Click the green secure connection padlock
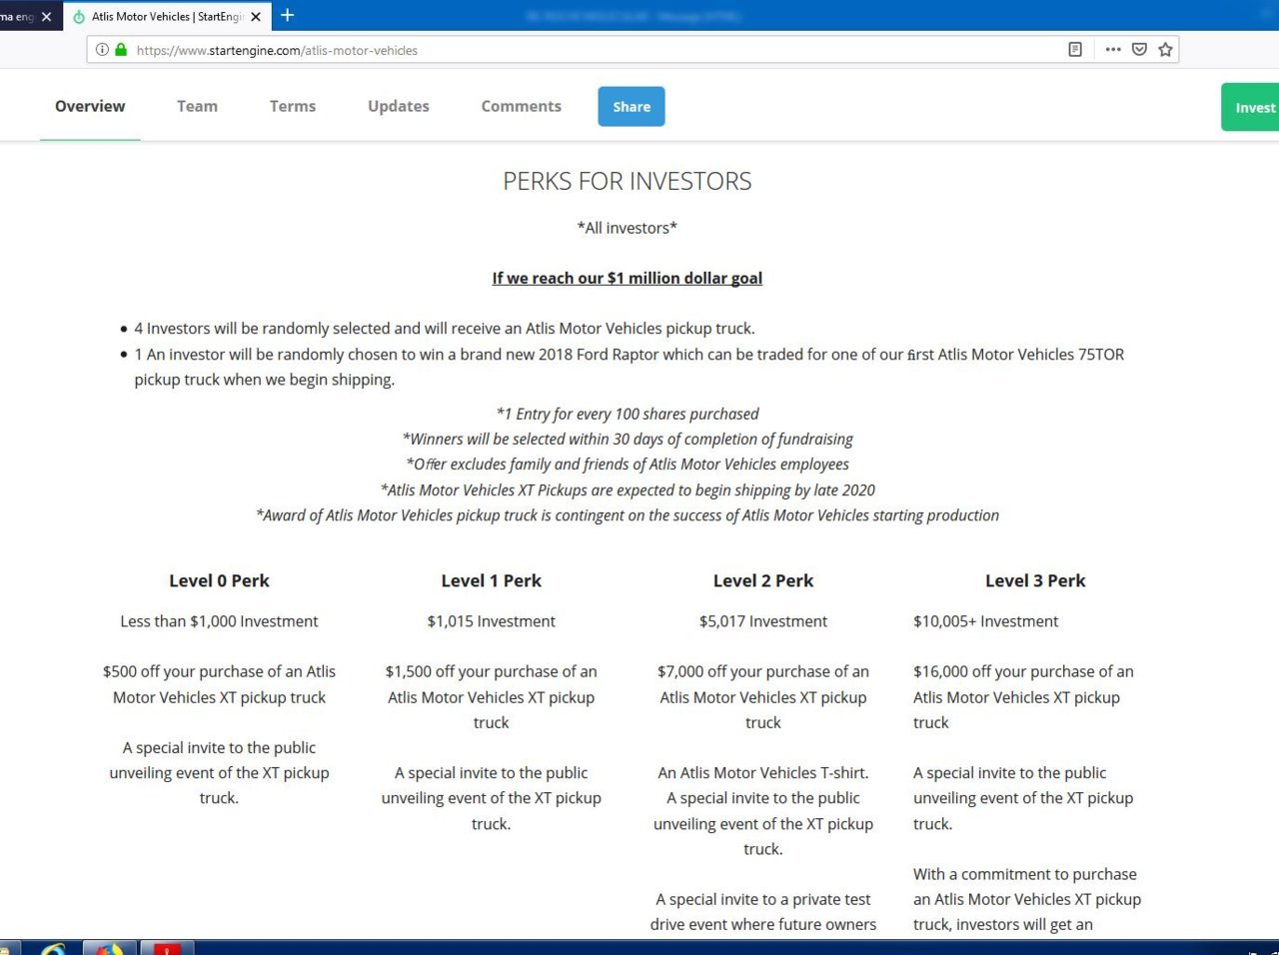Viewport: 1279px width, 955px height. 121,49
